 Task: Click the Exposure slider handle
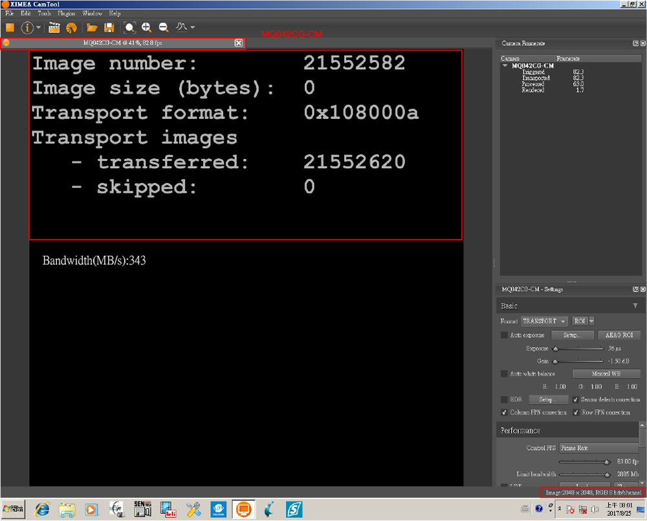555,349
